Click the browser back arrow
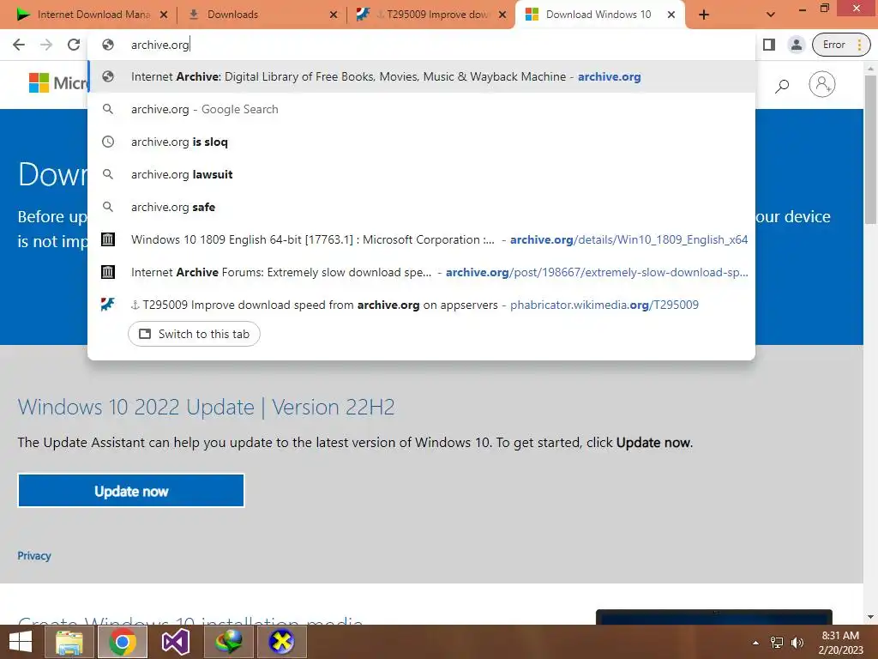The image size is (878, 659). (19, 45)
